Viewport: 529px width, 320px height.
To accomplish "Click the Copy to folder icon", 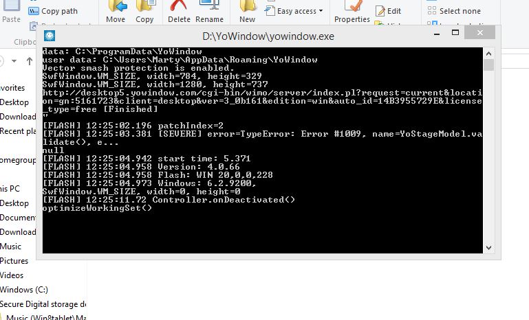I will (x=146, y=5).
